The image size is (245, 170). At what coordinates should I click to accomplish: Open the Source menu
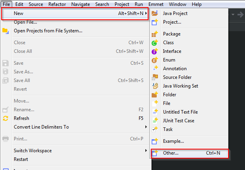tap(36, 4)
